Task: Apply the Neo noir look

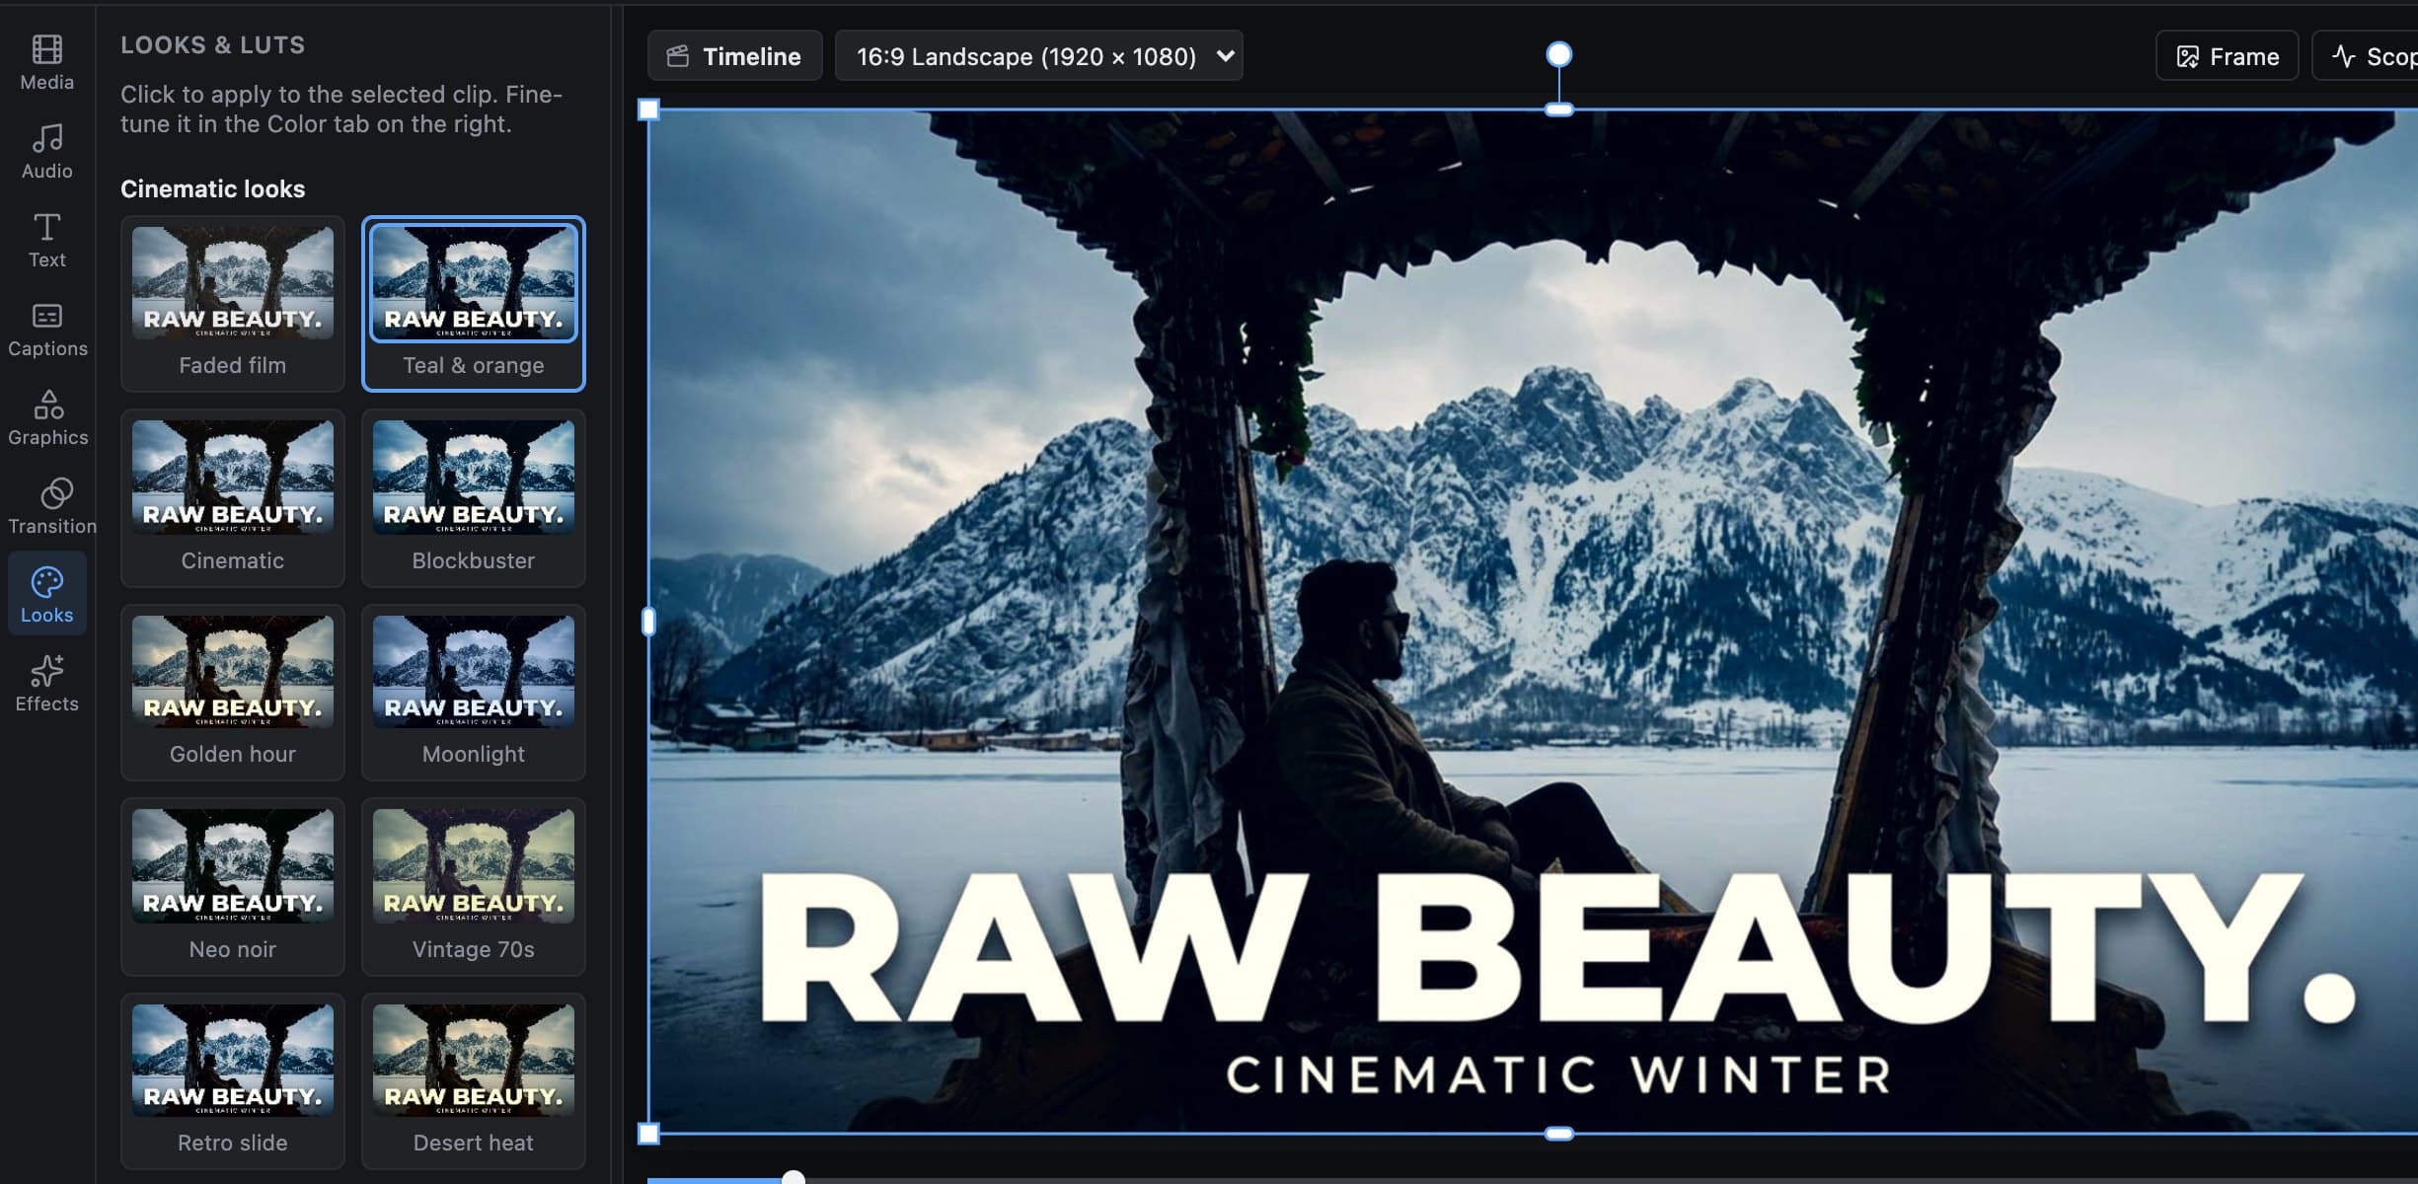Action: (x=233, y=887)
